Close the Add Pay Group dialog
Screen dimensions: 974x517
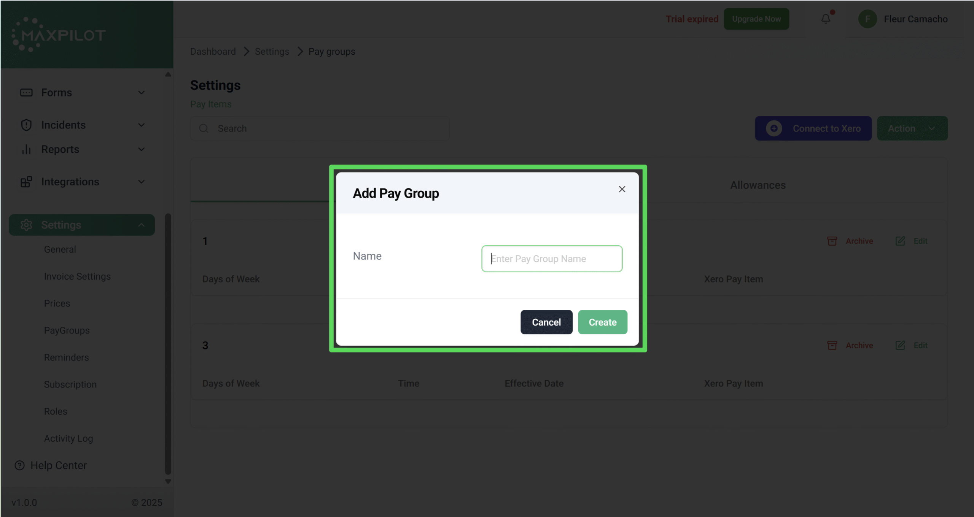tap(622, 189)
